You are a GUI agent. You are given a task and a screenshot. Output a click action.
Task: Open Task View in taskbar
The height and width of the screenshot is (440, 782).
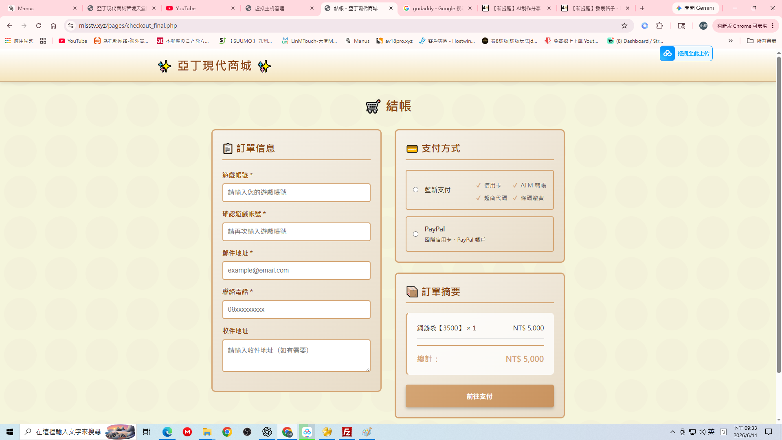coord(147,432)
